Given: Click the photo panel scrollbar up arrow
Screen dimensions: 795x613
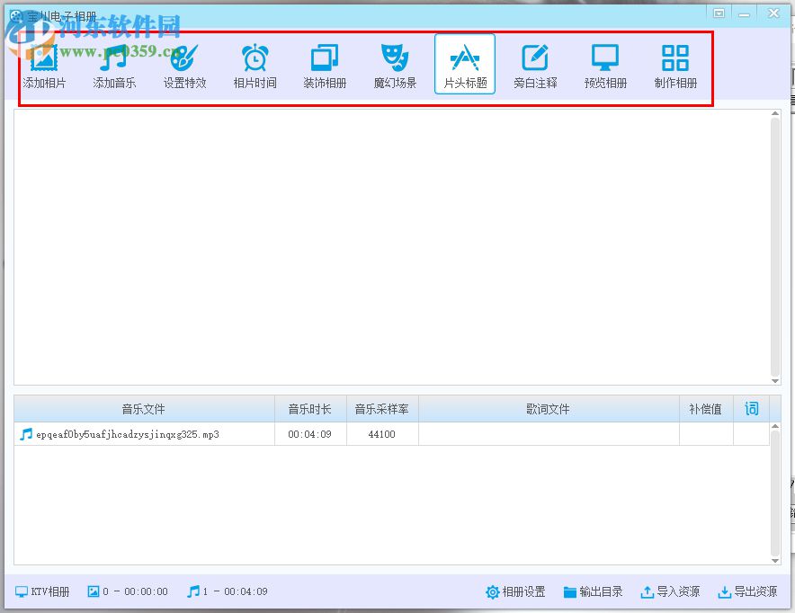Looking at the screenshot, I should point(774,113).
